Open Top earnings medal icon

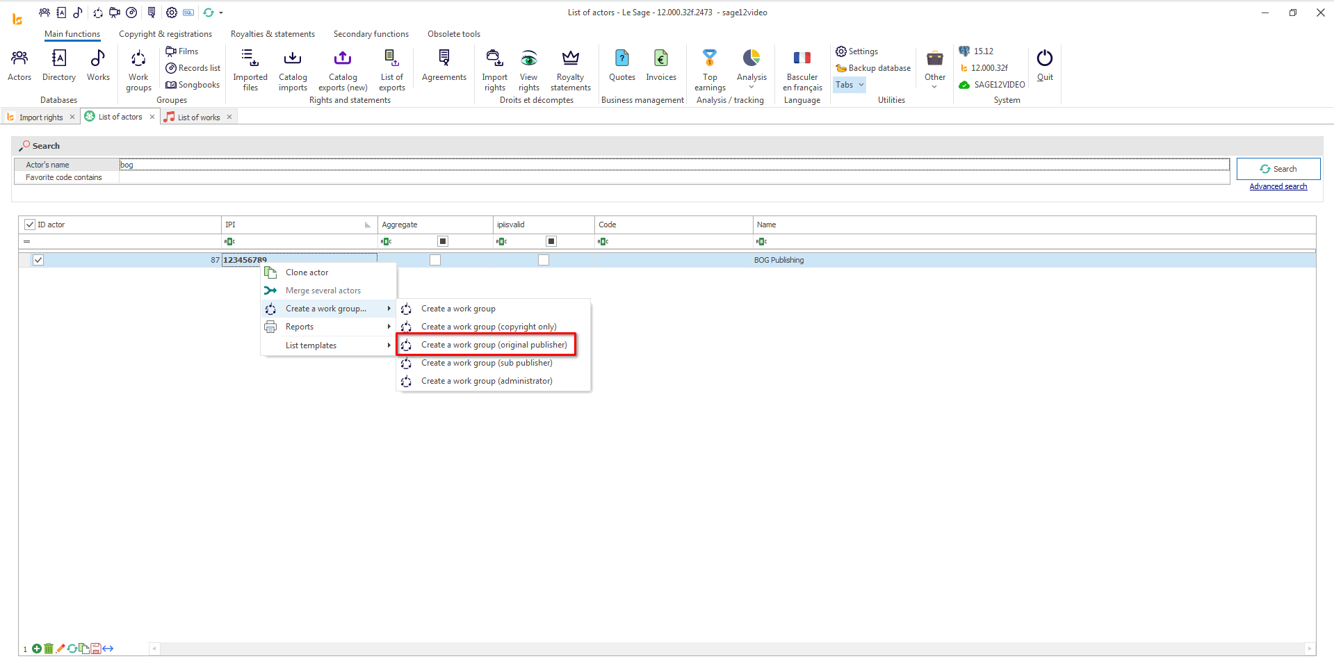(x=709, y=58)
